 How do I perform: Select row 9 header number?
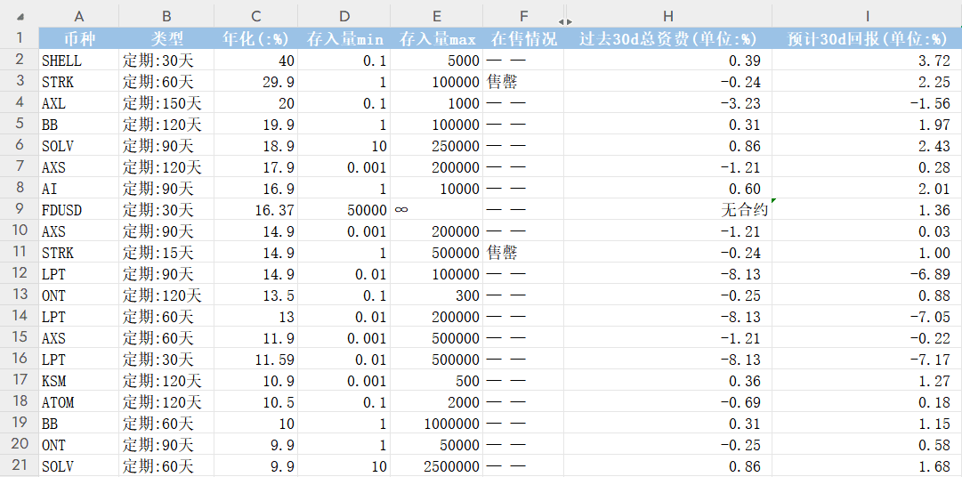pos(20,209)
